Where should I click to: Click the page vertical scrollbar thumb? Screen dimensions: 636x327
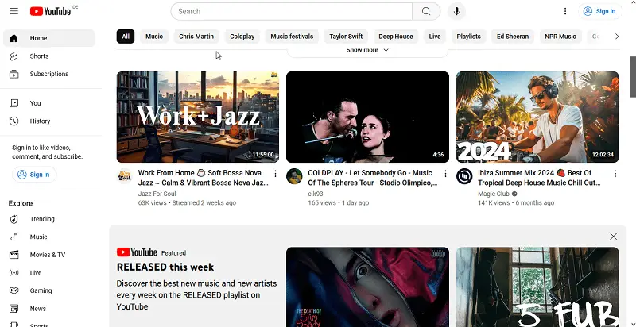632,77
